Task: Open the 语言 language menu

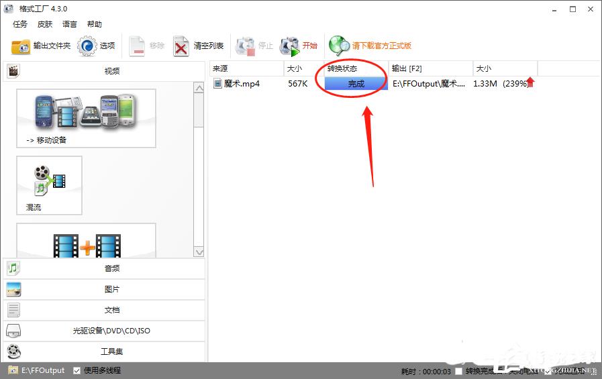Action: coord(70,24)
